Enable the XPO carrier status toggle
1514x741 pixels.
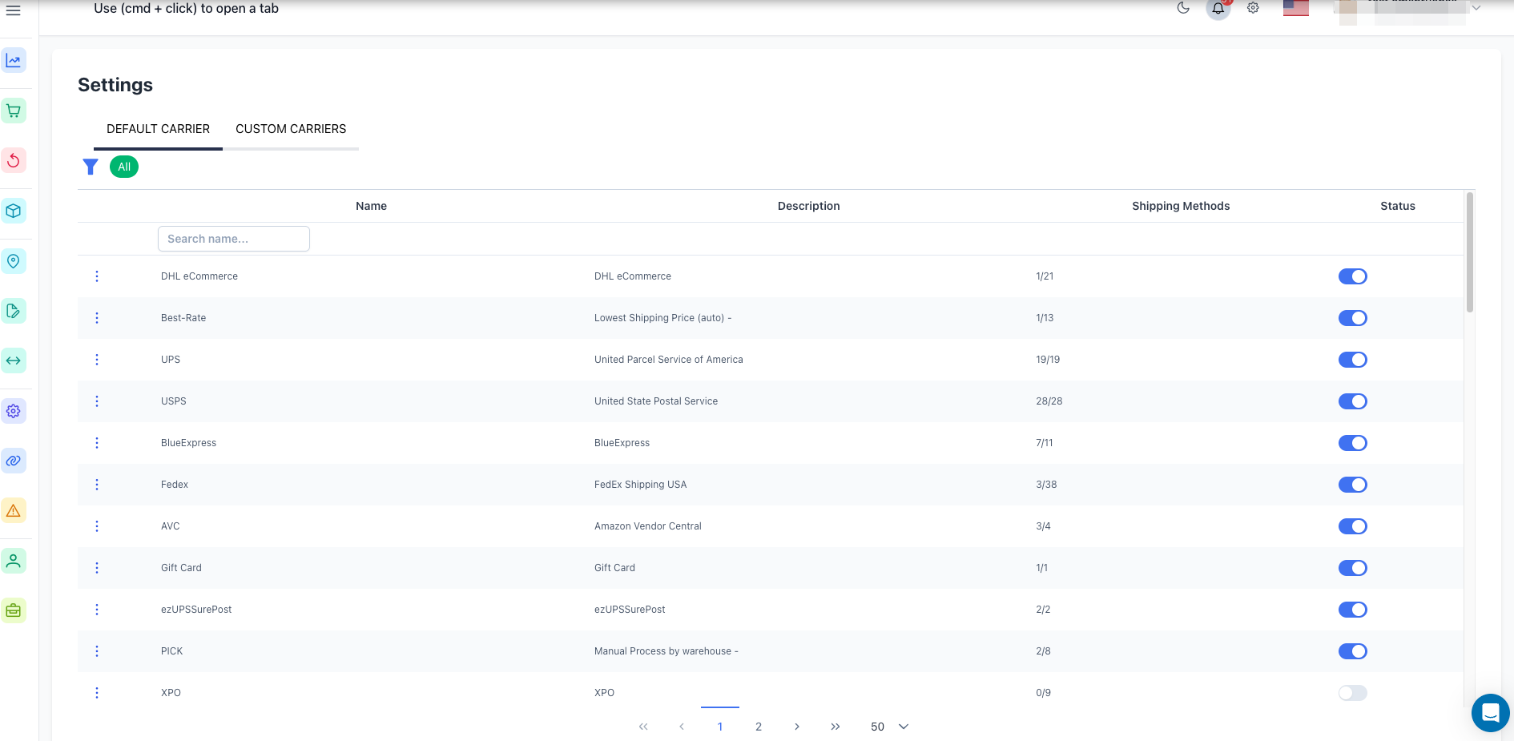1352,692
